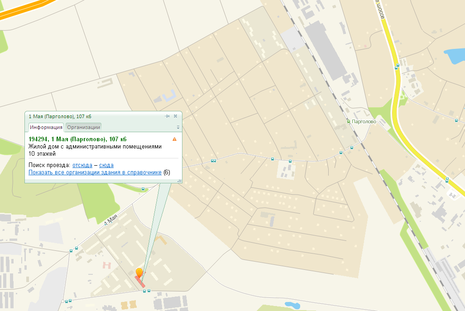Image resolution: width=465 pixels, height=311 pixels.
Task: Click bus stop icon near map's right edge
Action: pos(456,120)
